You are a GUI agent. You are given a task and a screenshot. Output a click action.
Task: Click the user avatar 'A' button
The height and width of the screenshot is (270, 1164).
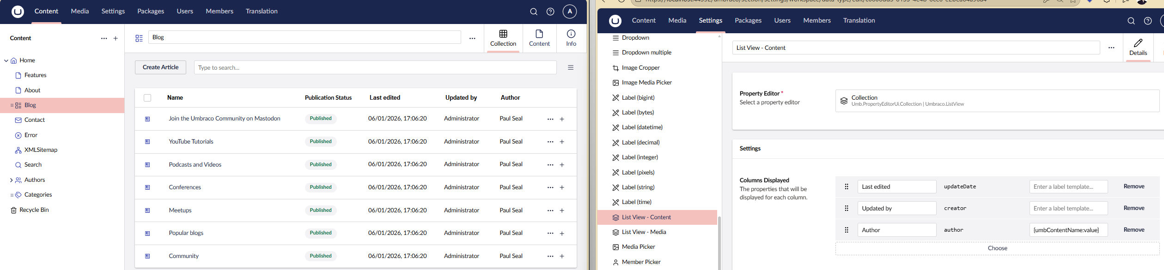[x=569, y=12]
